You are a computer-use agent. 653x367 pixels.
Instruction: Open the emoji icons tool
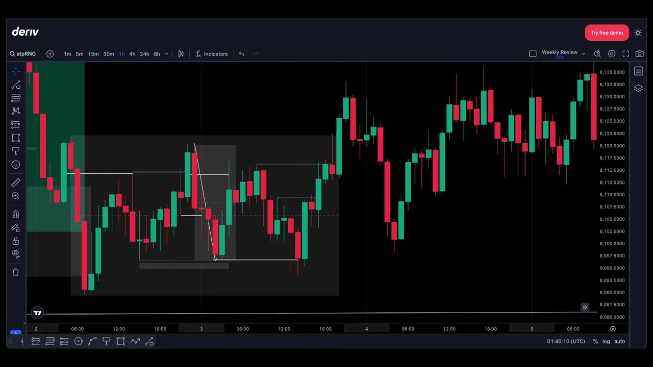coord(16,165)
